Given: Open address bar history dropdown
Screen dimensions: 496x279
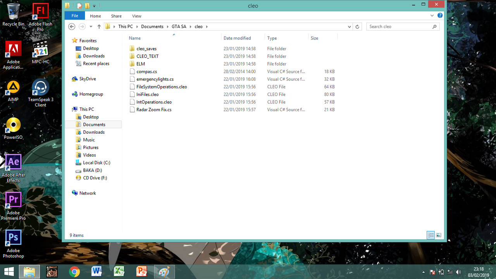Looking at the screenshot, I should click(x=349, y=27).
